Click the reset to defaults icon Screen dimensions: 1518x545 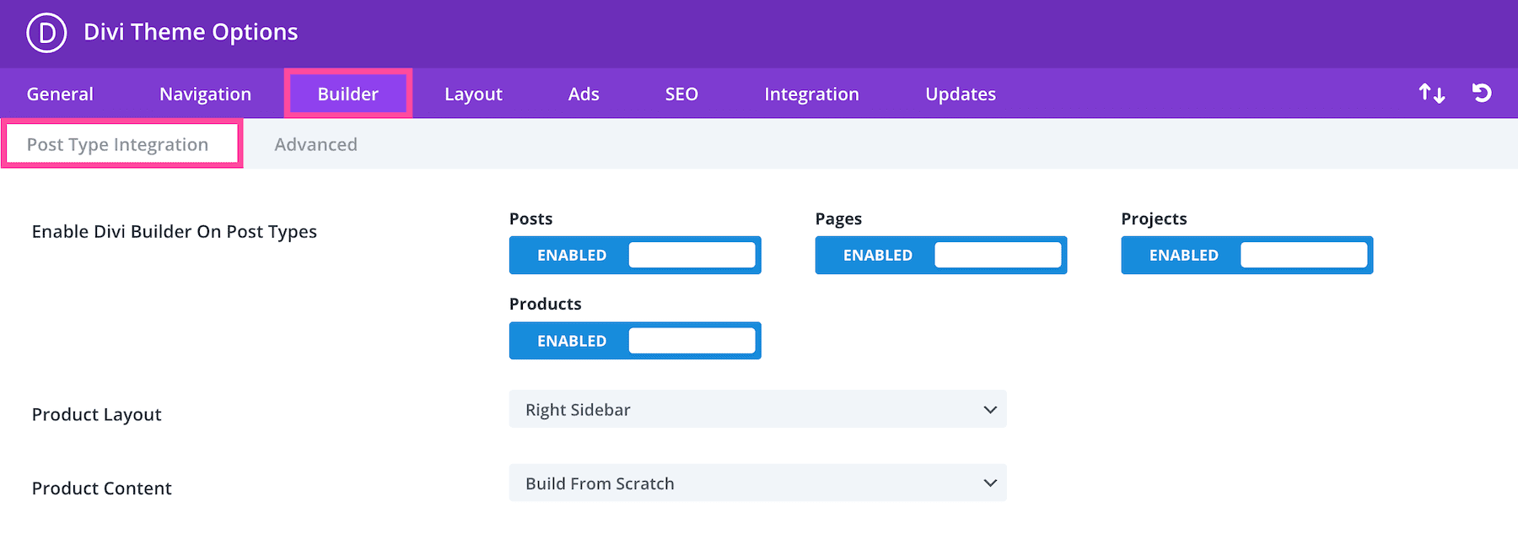(1482, 94)
